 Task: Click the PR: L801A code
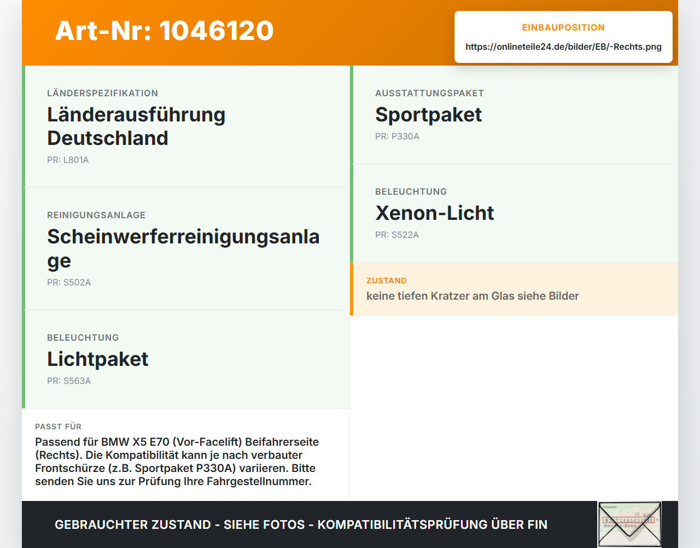pos(68,160)
